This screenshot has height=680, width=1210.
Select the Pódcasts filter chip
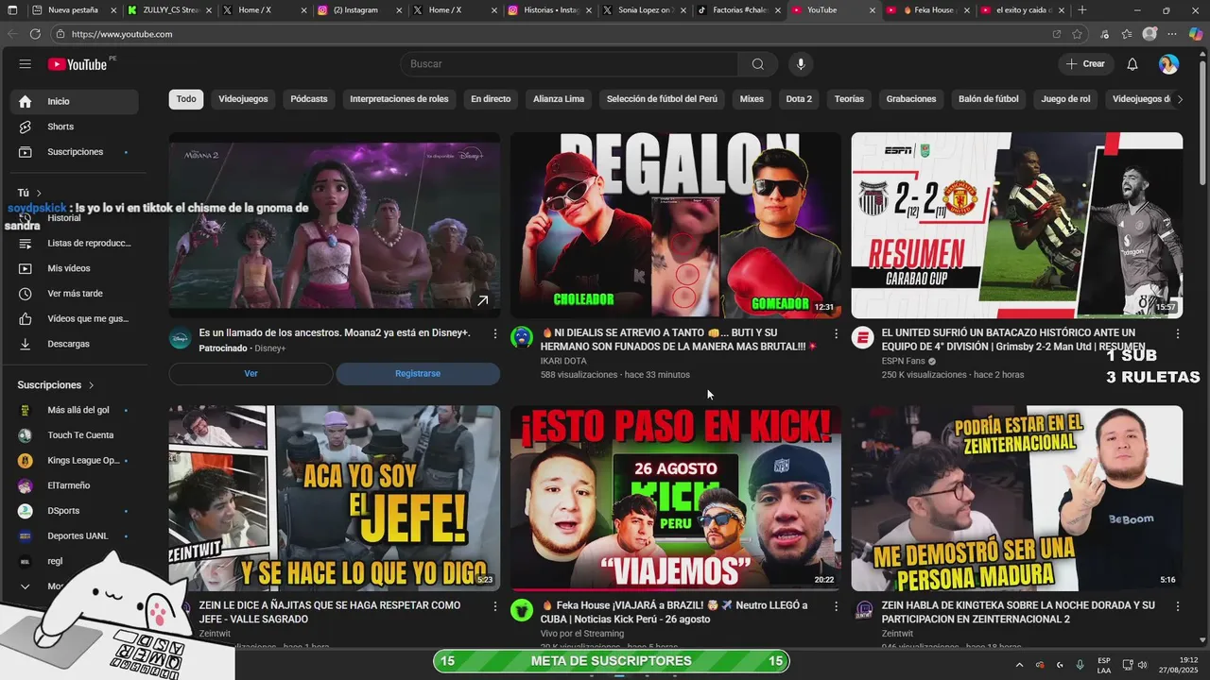coord(309,99)
